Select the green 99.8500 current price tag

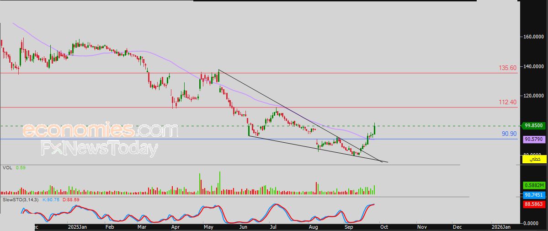pyautogui.click(x=534, y=125)
